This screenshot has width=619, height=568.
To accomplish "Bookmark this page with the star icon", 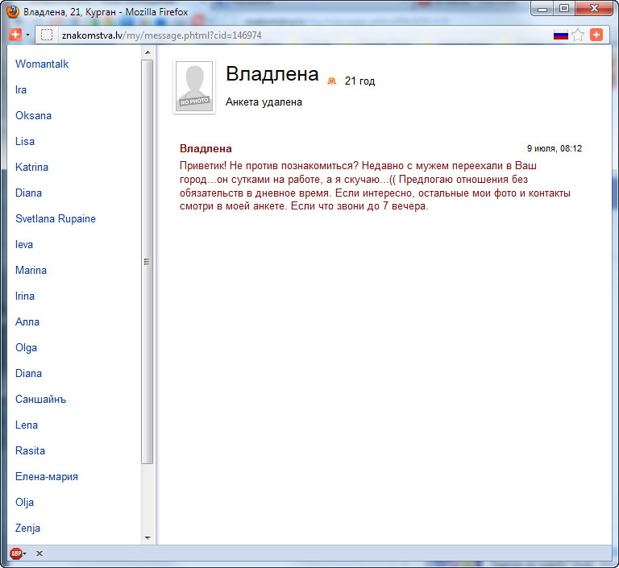I will [x=578, y=35].
